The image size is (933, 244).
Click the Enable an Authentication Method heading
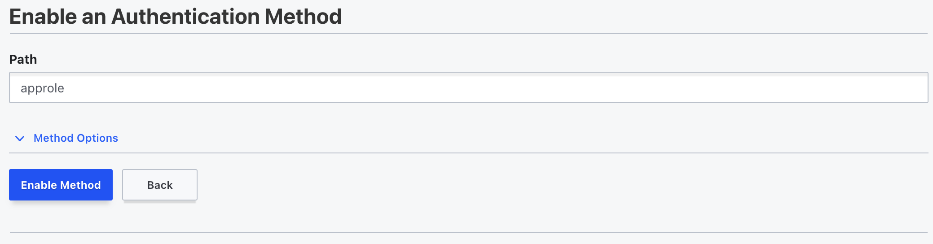click(176, 17)
